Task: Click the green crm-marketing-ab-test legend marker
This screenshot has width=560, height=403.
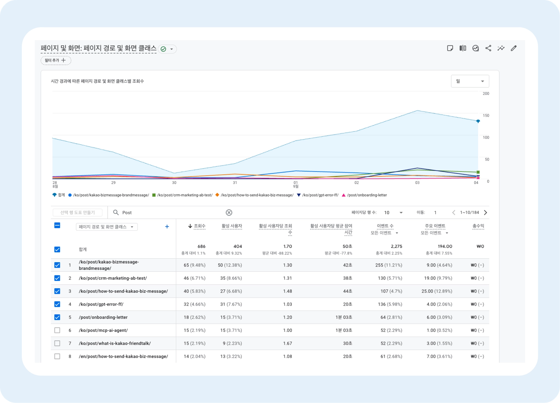Action: [x=154, y=195]
